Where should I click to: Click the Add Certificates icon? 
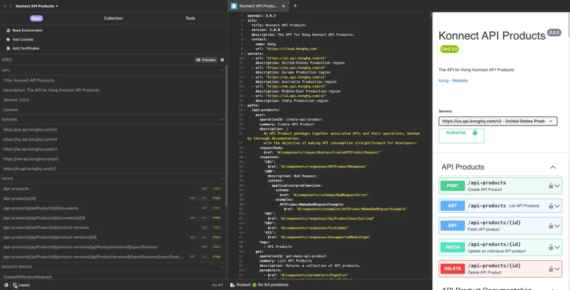[8, 48]
